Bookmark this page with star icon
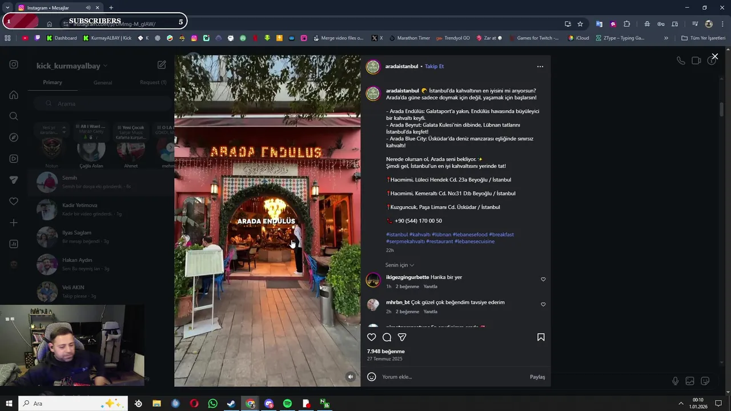Image resolution: width=731 pixels, height=411 pixels. [580, 24]
